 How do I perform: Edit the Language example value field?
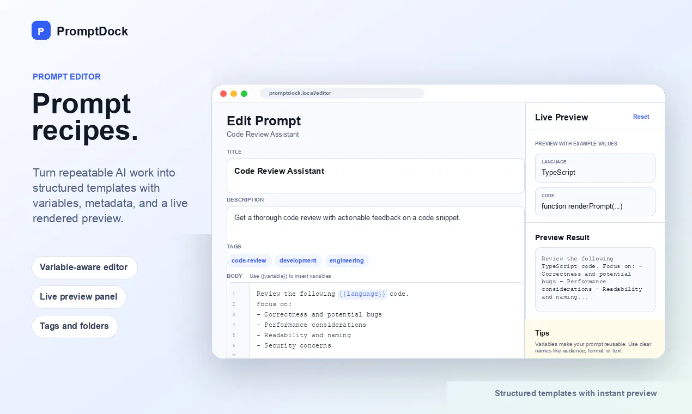click(x=595, y=168)
